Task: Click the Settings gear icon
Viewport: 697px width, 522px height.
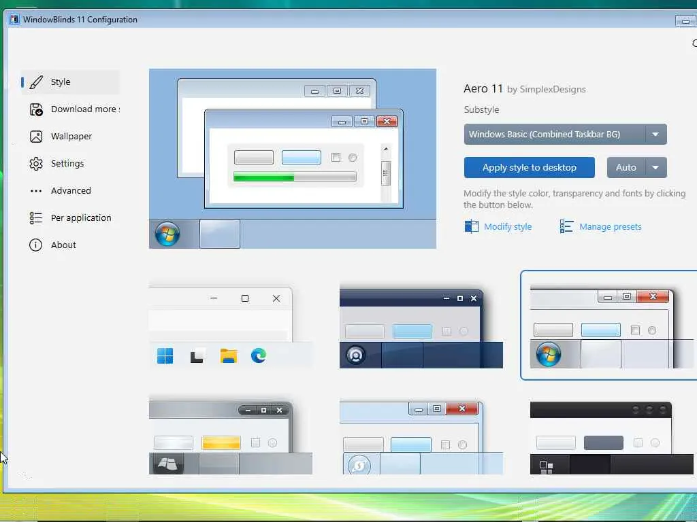Action: 36,164
